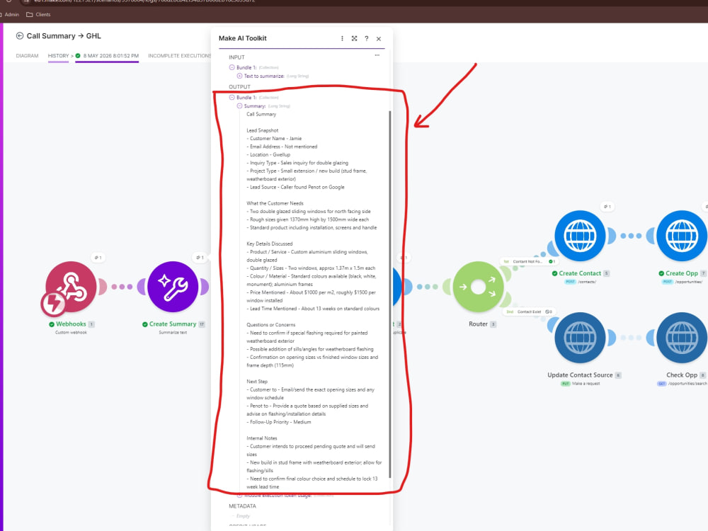
Task: Click the 'Custom webhook' subtitle under Webhooks
Action: tap(71, 332)
